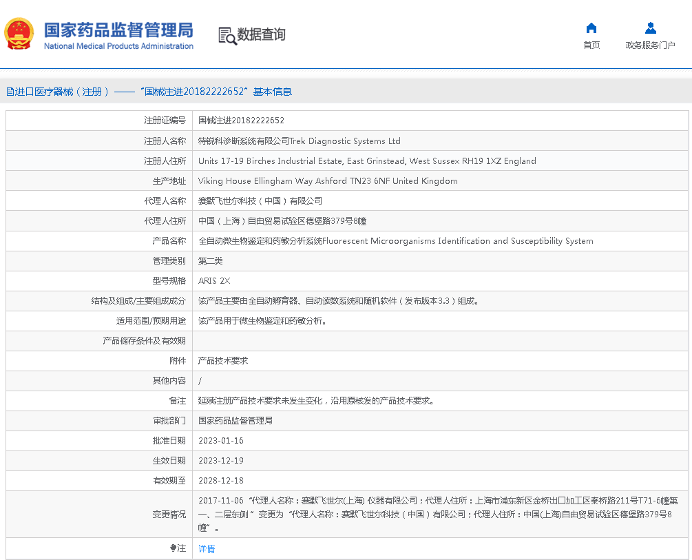
Task: Select approval date 2023-01-16
Action: click(220, 441)
